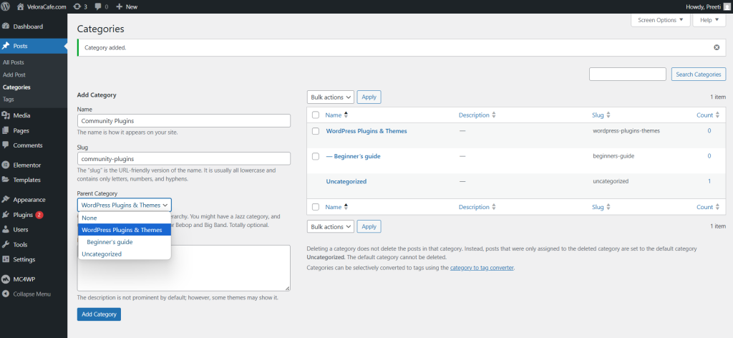Click the Posts pushpin icon
Image resolution: width=733 pixels, height=338 pixels.
pyautogui.click(x=6, y=47)
